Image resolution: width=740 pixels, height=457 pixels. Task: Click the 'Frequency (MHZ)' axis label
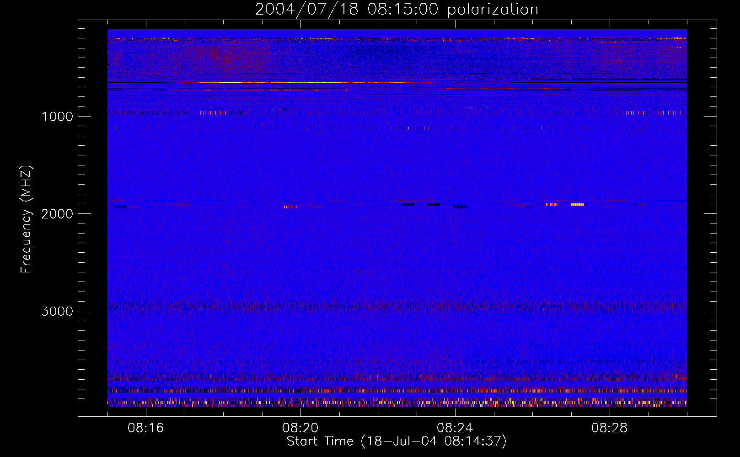tap(26, 219)
